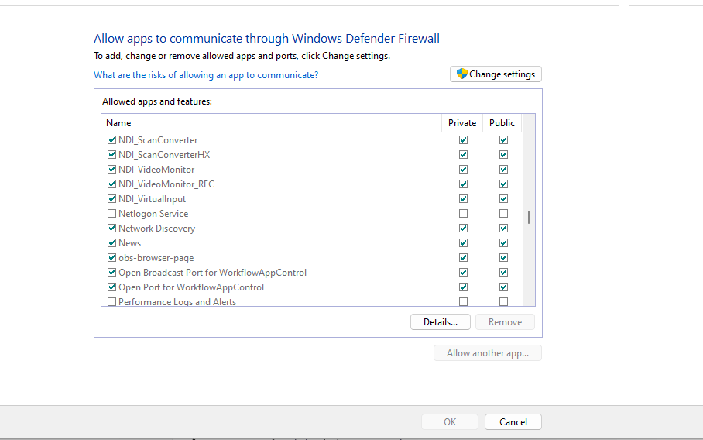Select Performance Logs and Alerts row text
The image size is (703, 440).
coord(177,302)
